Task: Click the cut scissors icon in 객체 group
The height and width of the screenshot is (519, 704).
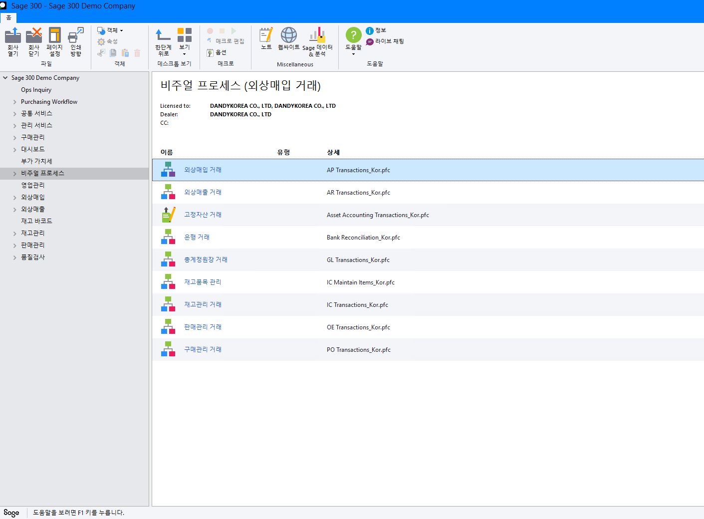Action: (101, 52)
